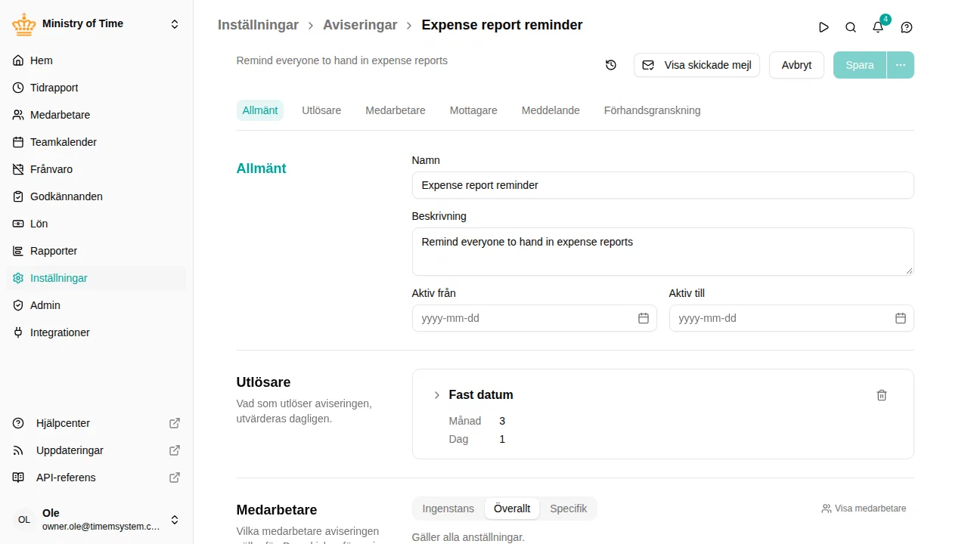Open Godkännanden page
Viewport: 968px width, 544px height.
pos(96,196)
